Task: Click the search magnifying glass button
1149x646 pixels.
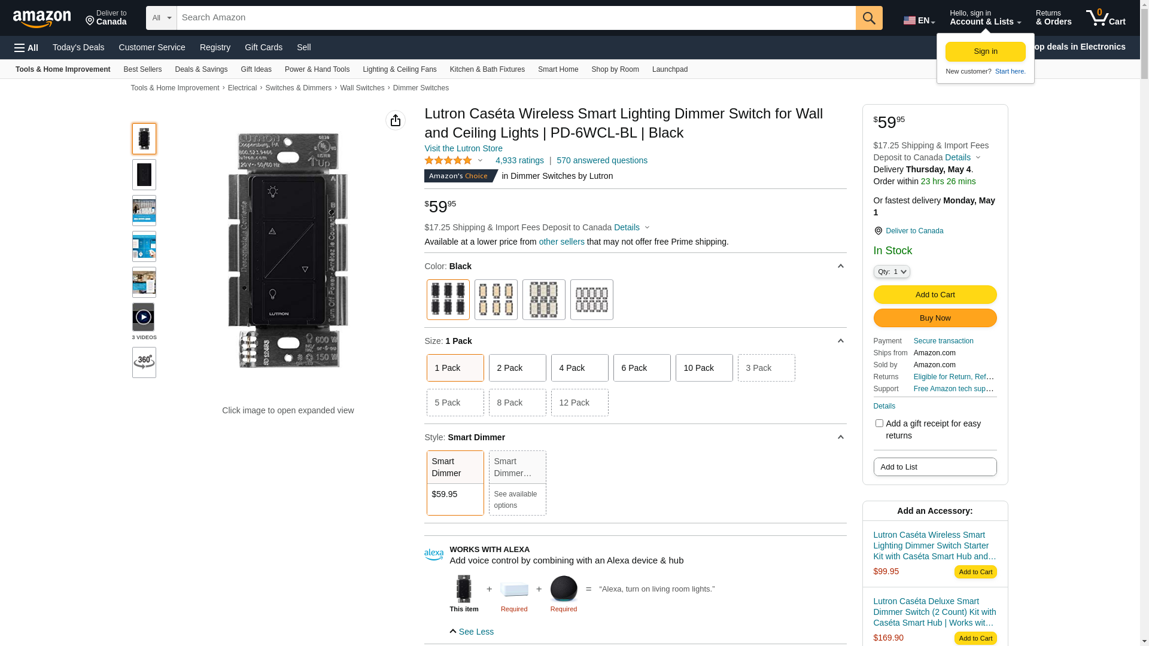Action: tap(868, 18)
